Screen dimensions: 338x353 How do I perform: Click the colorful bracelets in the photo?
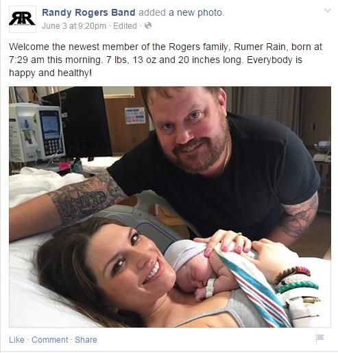coord(296,282)
